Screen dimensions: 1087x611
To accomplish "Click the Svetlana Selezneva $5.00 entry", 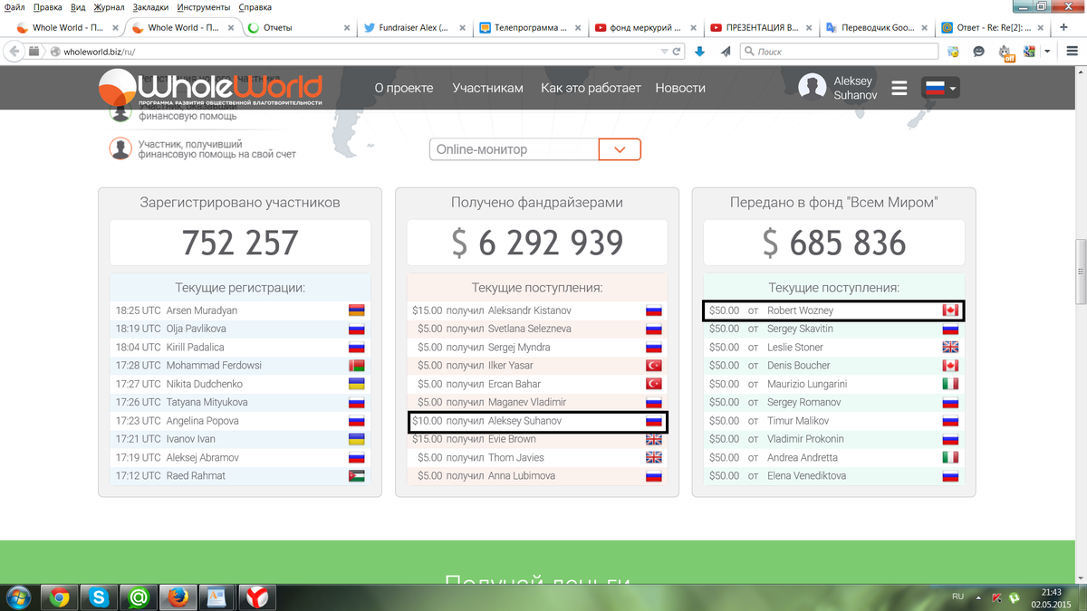I will pos(537,329).
